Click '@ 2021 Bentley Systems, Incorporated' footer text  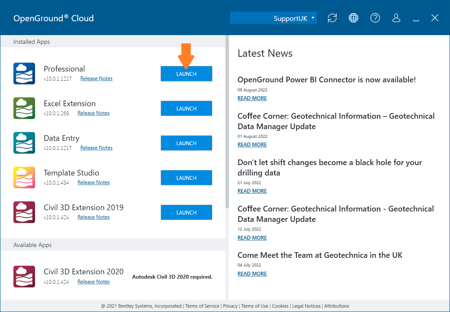click(x=141, y=306)
